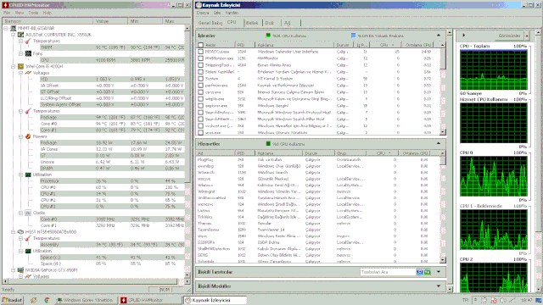Click the Utilization icon under the HGST drive
This screenshot has height=305, width=543.
click(x=28, y=251)
